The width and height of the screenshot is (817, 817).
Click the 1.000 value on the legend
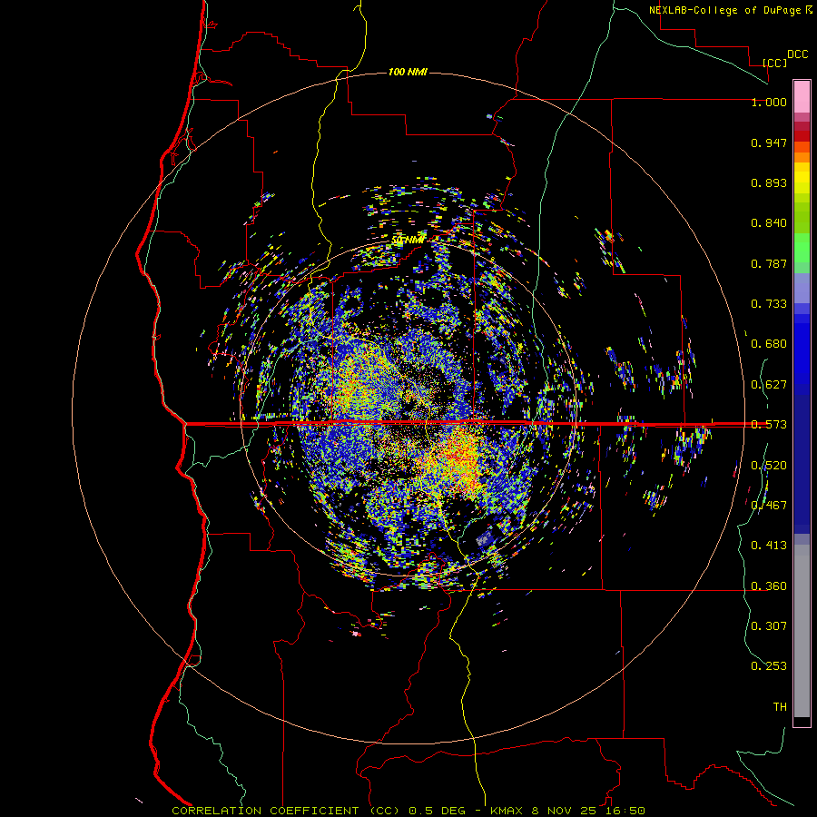[x=769, y=102]
